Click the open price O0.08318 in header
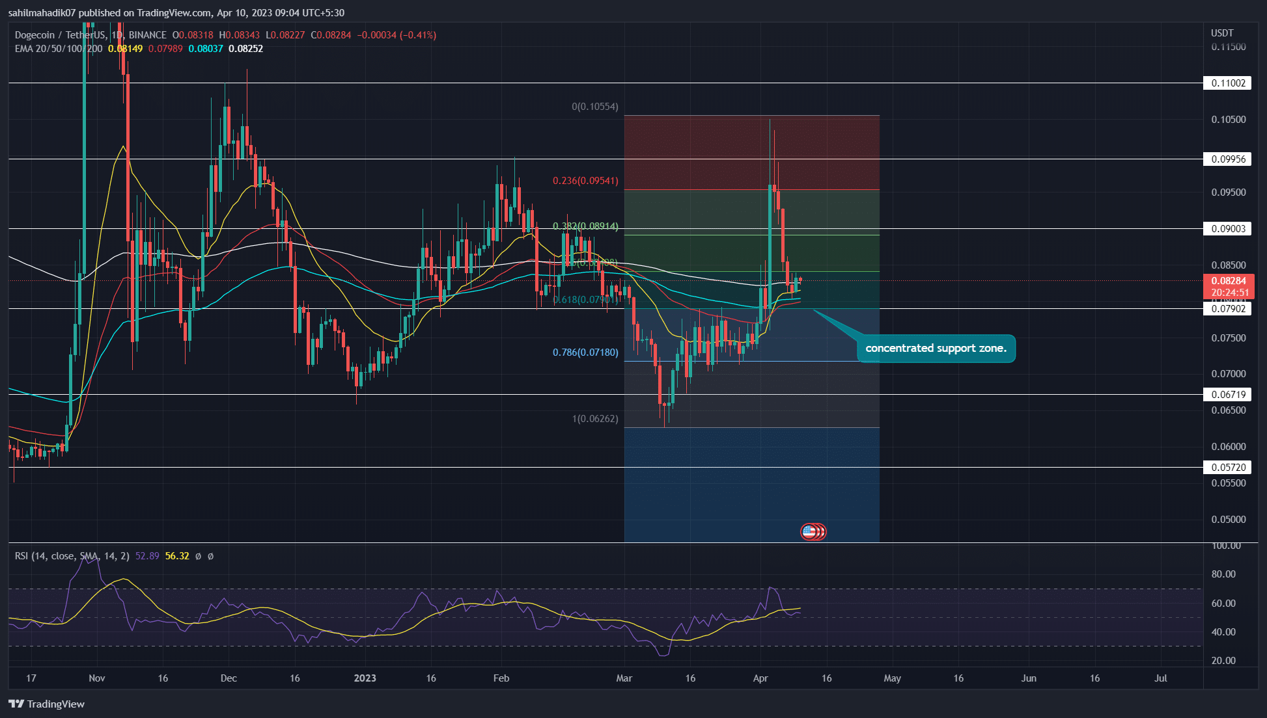This screenshot has height=718, width=1267. [x=192, y=35]
